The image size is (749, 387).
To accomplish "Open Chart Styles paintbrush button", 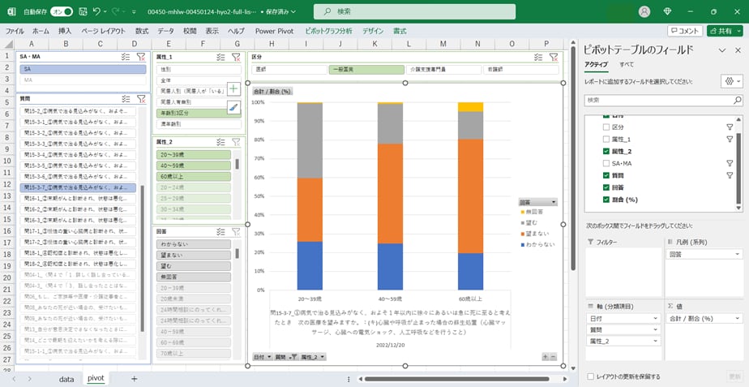I will pyautogui.click(x=233, y=107).
